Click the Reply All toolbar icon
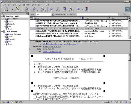Viewport: 131px width, 104px height. (34, 9)
